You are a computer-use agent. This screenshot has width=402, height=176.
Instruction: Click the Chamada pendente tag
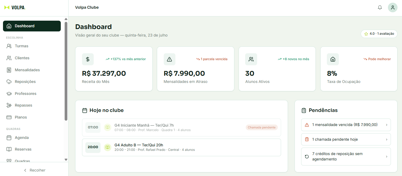(x=262, y=128)
